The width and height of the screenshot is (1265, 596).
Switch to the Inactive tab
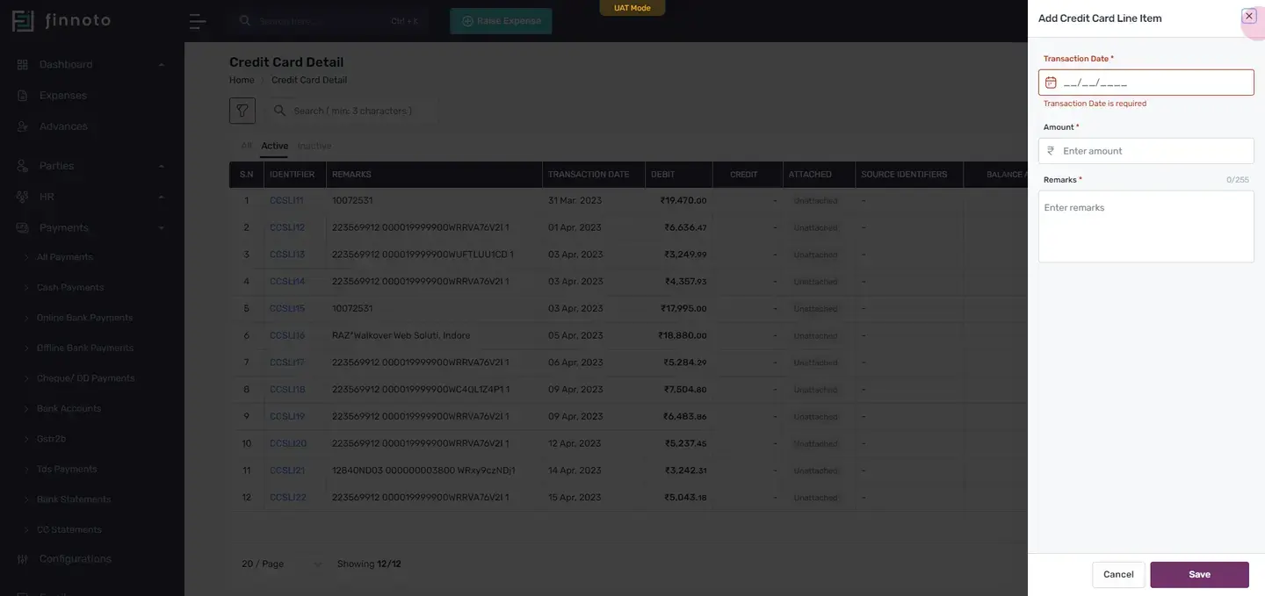(x=314, y=146)
